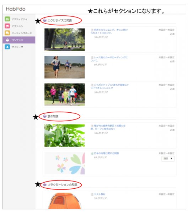Open 日本の地理に関する問題 quiz link
The height and width of the screenshot is (214, 193).
coord(106,153)
